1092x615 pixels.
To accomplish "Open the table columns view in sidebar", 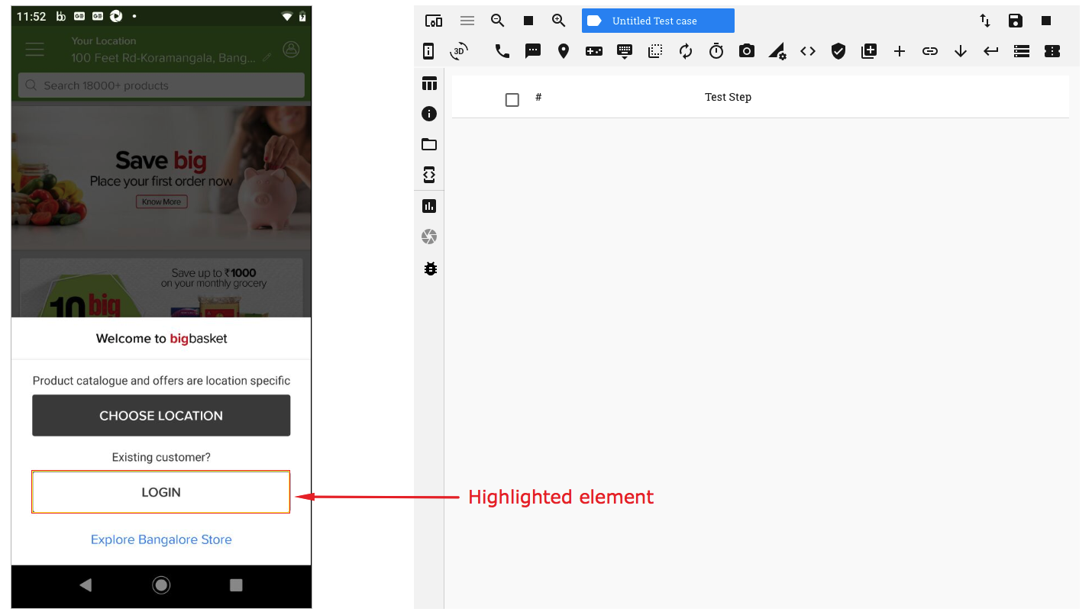I will (429, 83).
